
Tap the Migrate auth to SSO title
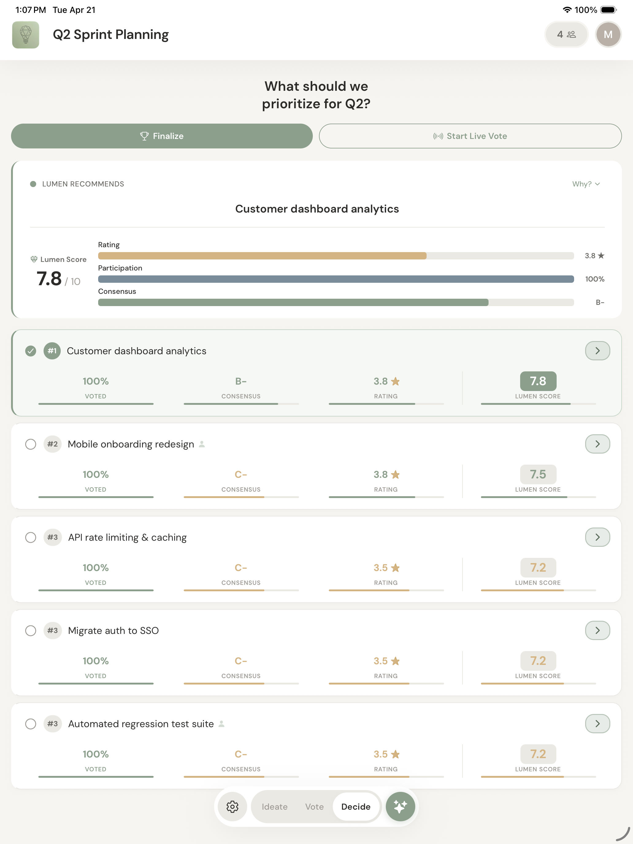coord(113,630)
